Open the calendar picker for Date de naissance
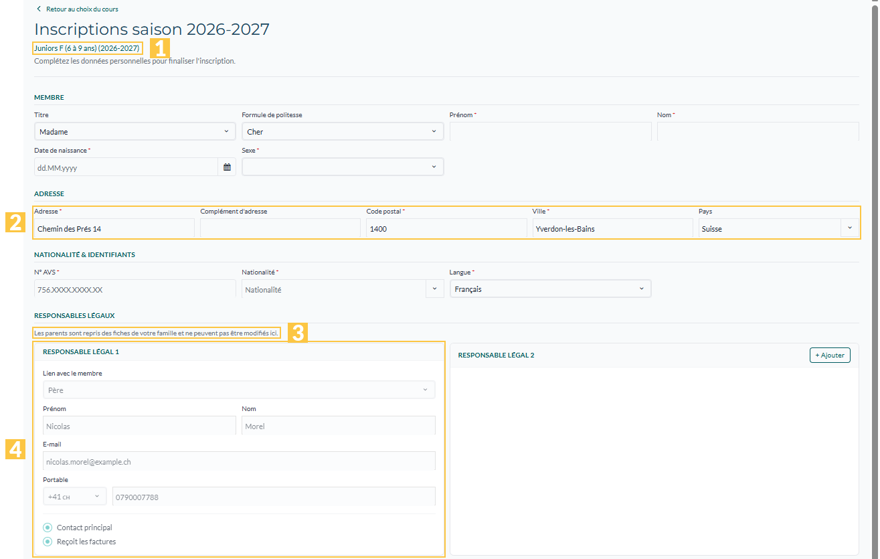 pyautogui.click(x=227, y=167)
